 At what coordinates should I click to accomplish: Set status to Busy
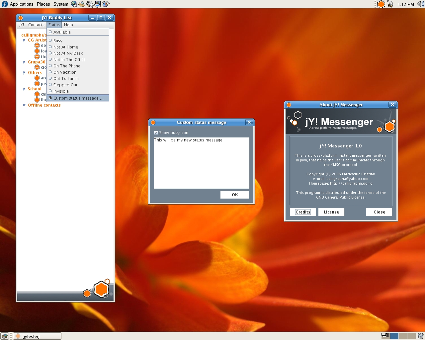pyautogui.click(x=78, y=41)
